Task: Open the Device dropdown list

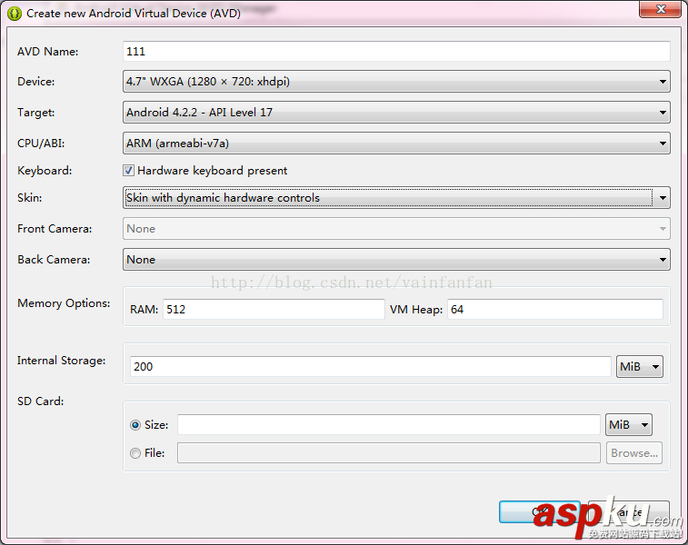Action: pyautogui.click(x=396, y=81)
